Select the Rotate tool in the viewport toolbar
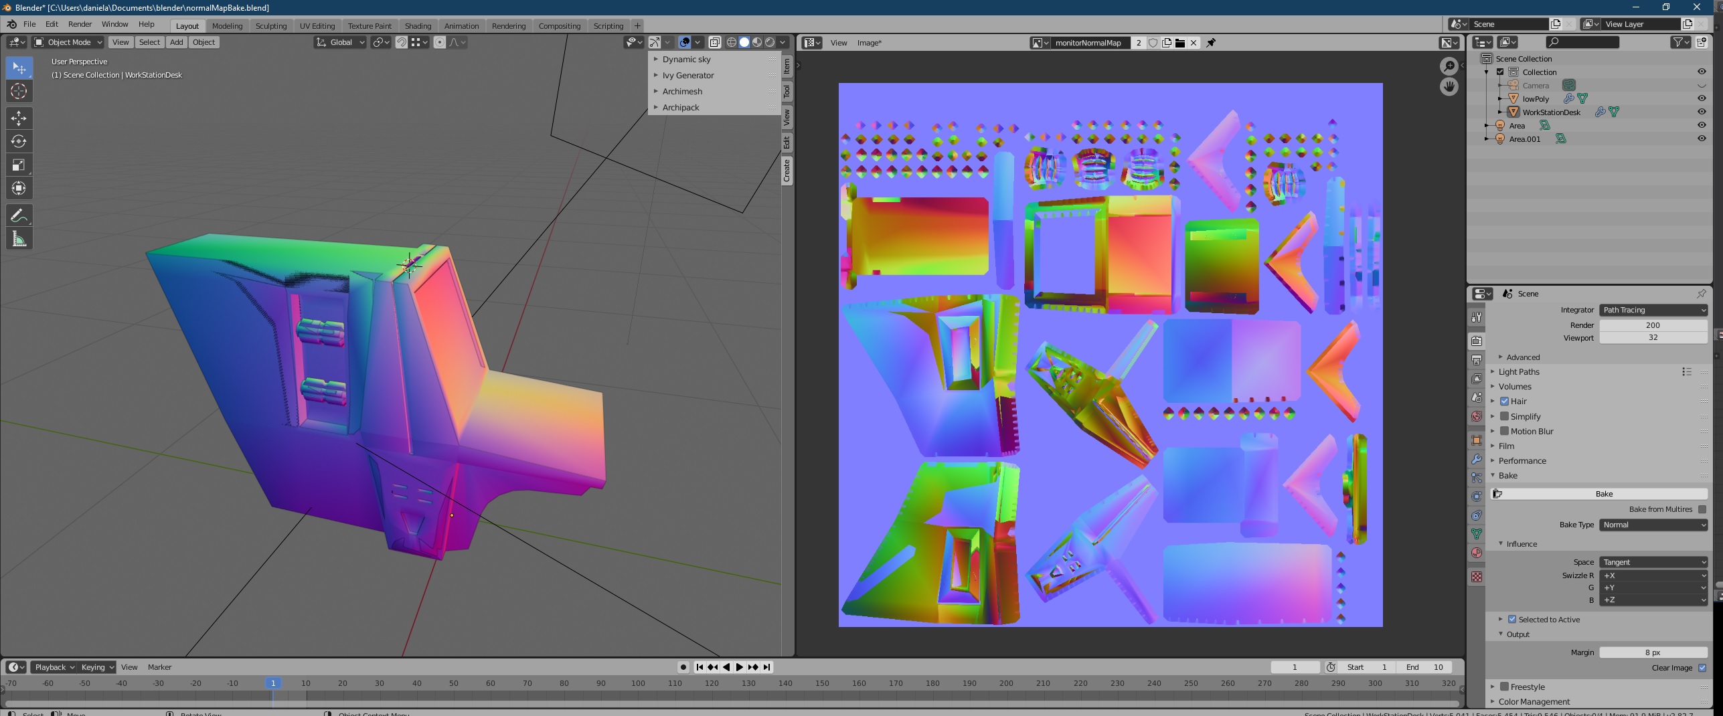The image size is (1723, 716). click(19, 141)
